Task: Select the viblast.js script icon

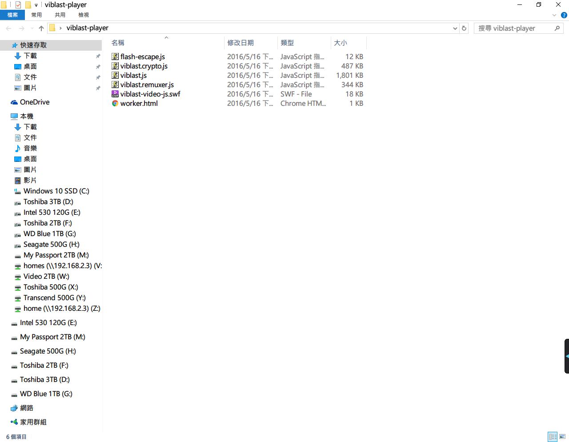Action: coord(115,75)
